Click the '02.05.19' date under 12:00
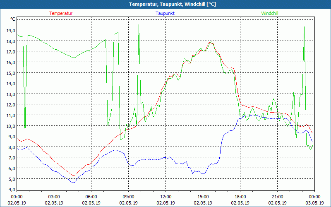 (x=166, y=203)
